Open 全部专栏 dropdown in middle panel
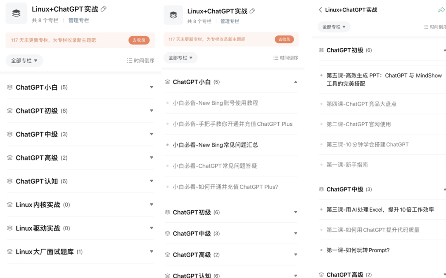Screen dimensions: 446x278 [x=180, y=58]
